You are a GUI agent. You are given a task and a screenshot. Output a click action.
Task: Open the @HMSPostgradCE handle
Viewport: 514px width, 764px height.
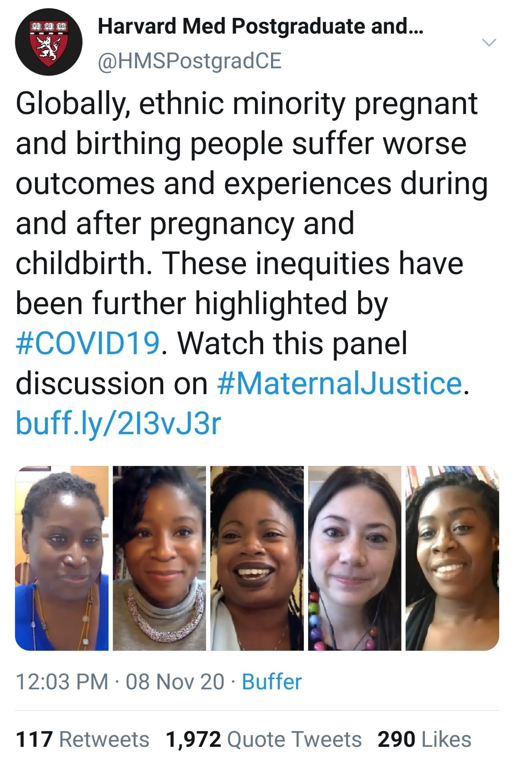point(189,61)
